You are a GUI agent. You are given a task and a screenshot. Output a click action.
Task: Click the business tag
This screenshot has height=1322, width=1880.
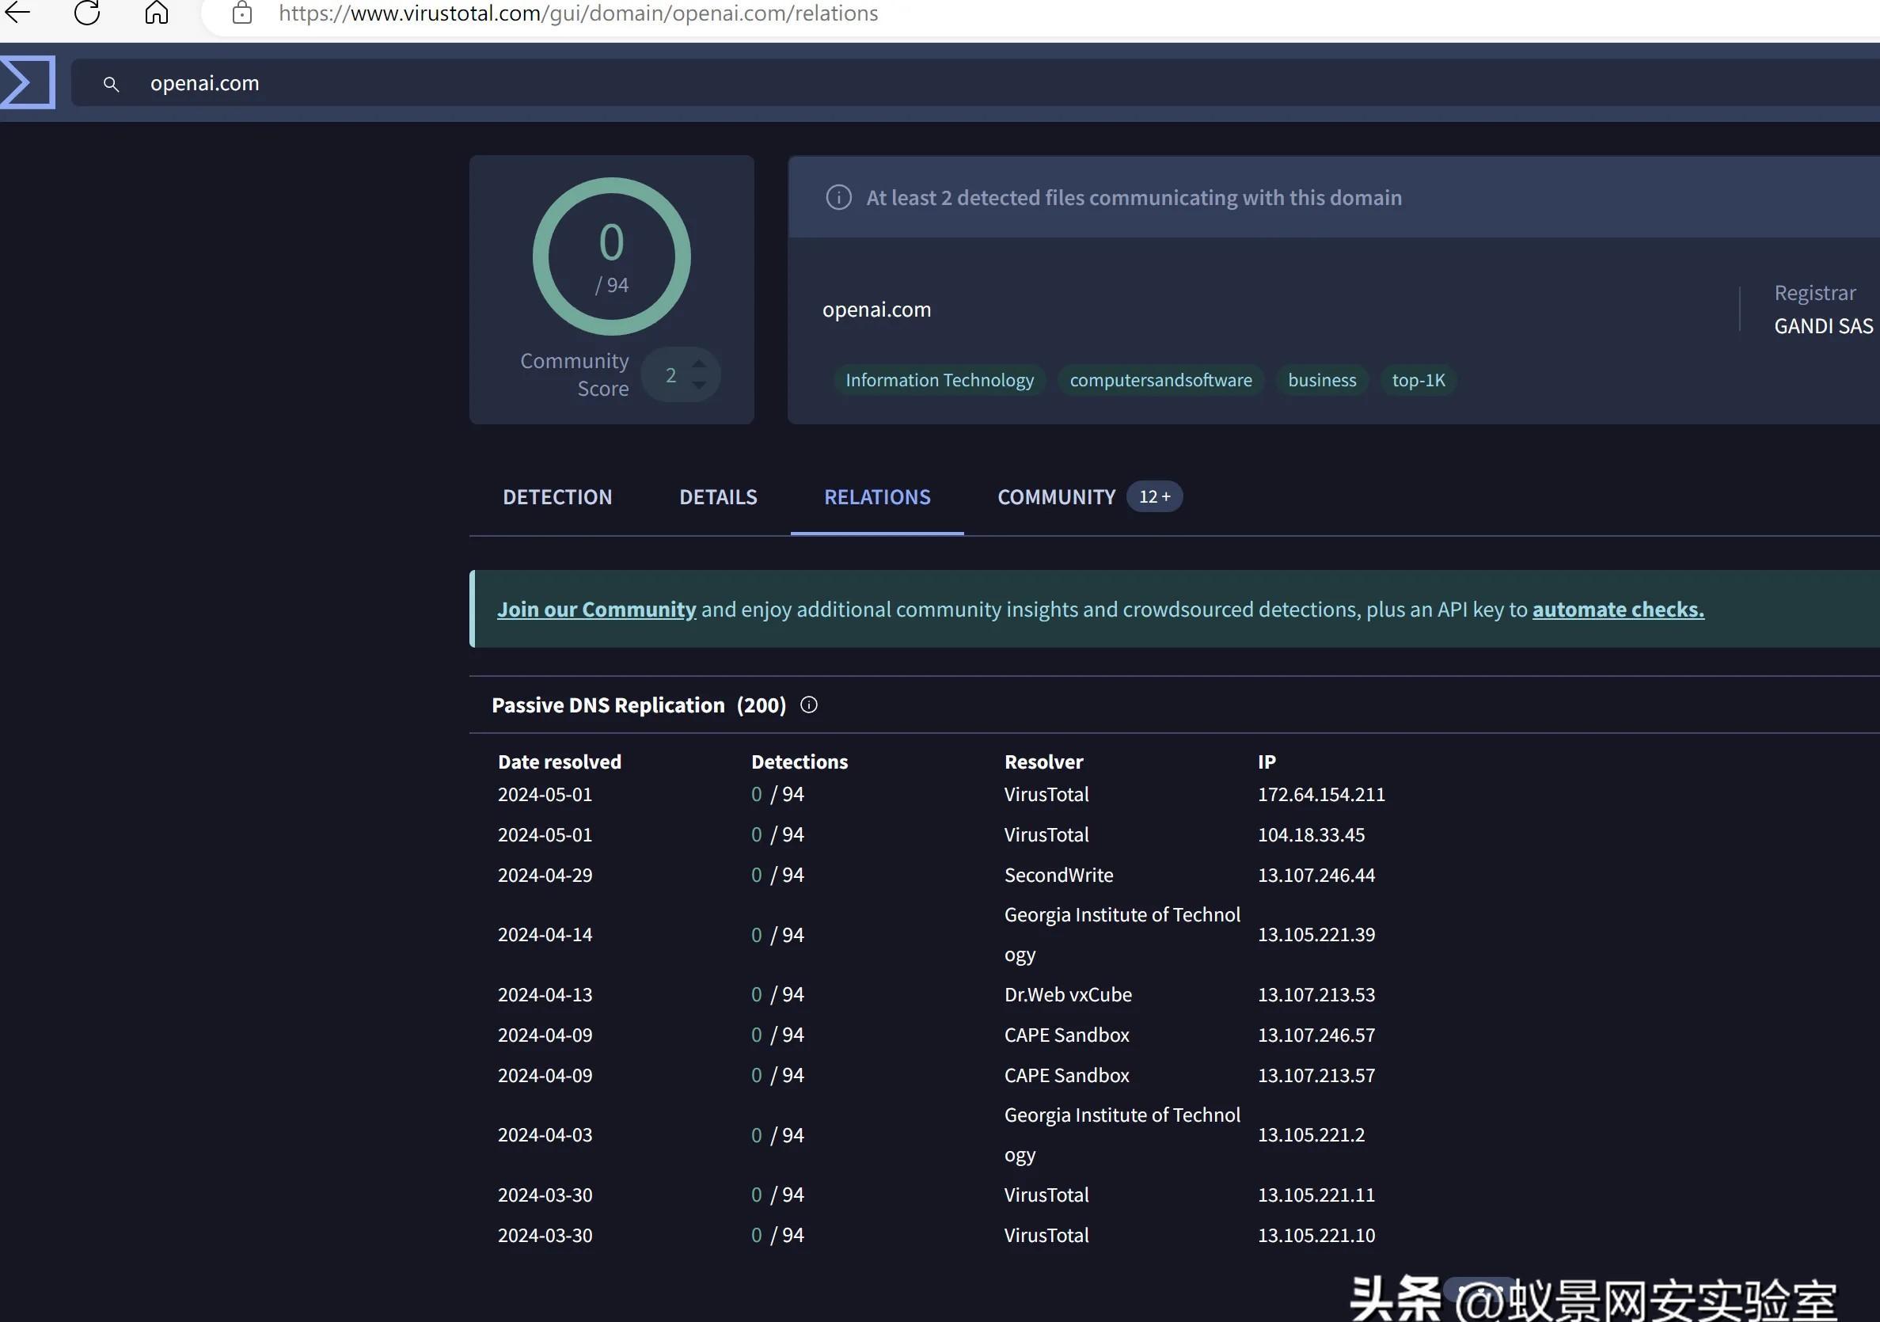pyautogui.click(x=1322, y=380)
